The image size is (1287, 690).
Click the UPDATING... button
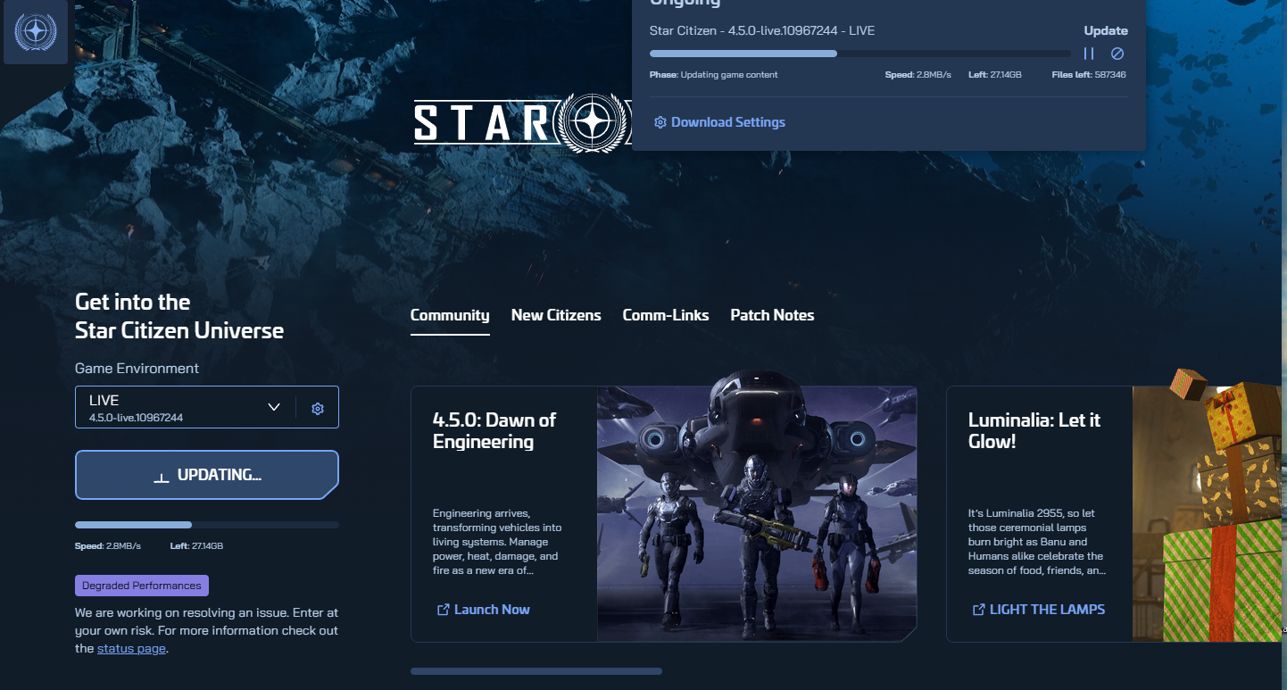pos(207,475)
